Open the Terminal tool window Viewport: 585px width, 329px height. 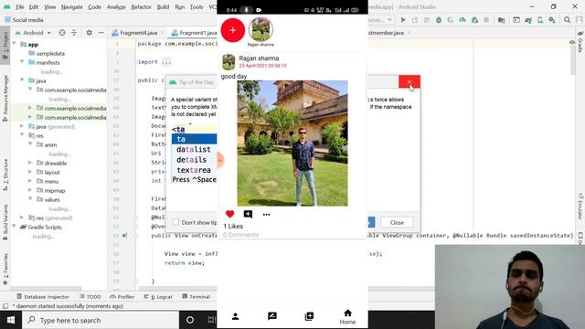coord(197,296)
